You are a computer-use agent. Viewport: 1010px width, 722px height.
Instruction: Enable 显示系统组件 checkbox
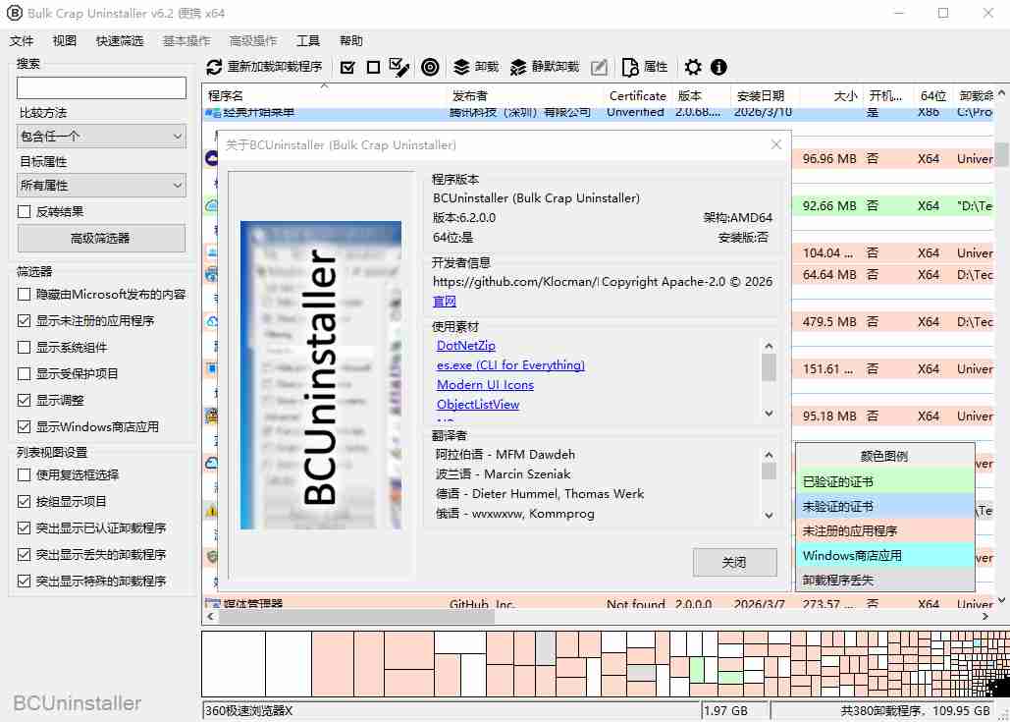(x=25, y=347)
